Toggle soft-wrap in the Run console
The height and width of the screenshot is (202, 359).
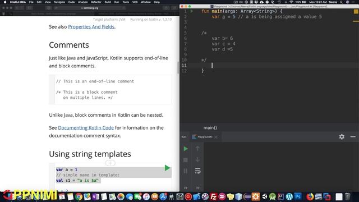[197, 171]
